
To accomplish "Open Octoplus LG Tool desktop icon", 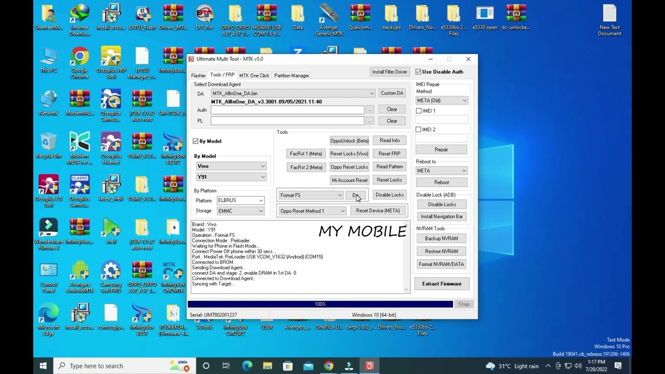I will (48, 191).
